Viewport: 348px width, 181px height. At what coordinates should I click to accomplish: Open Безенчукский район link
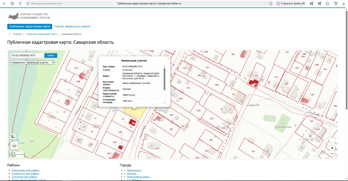25,174
